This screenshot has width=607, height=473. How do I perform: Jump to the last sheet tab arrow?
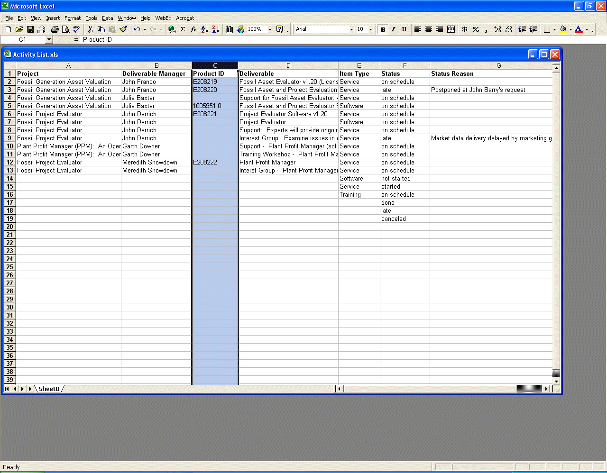click(30, 389)
